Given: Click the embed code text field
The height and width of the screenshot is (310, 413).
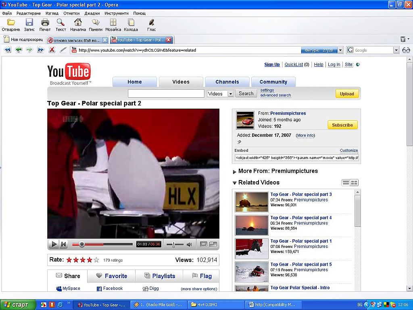Looking at the screenshot, I should pos(296,158).
